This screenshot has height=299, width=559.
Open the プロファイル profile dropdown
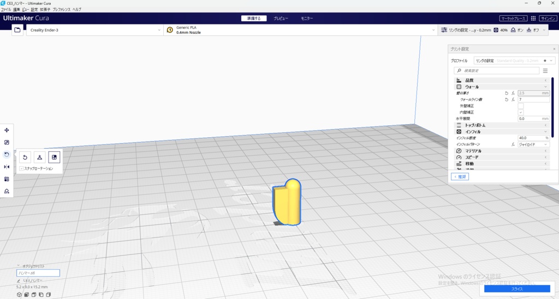[514, 61]
